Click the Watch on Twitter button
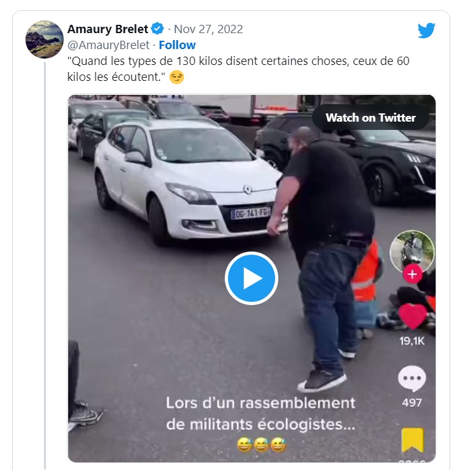The width and height of the screenshot is (463, 470). (371, 117)
